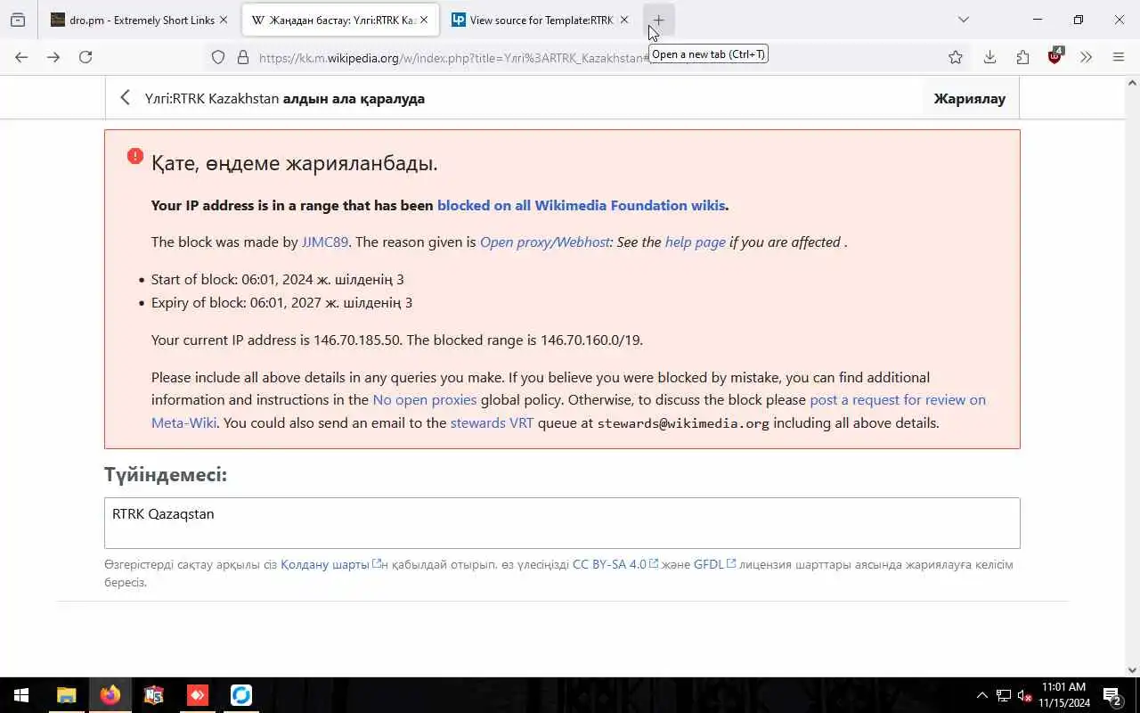The height and width of the screenshot is (713, 1140).
Task: Click the page scrollbar down arrow
Action: click(x=1133, y=670)
